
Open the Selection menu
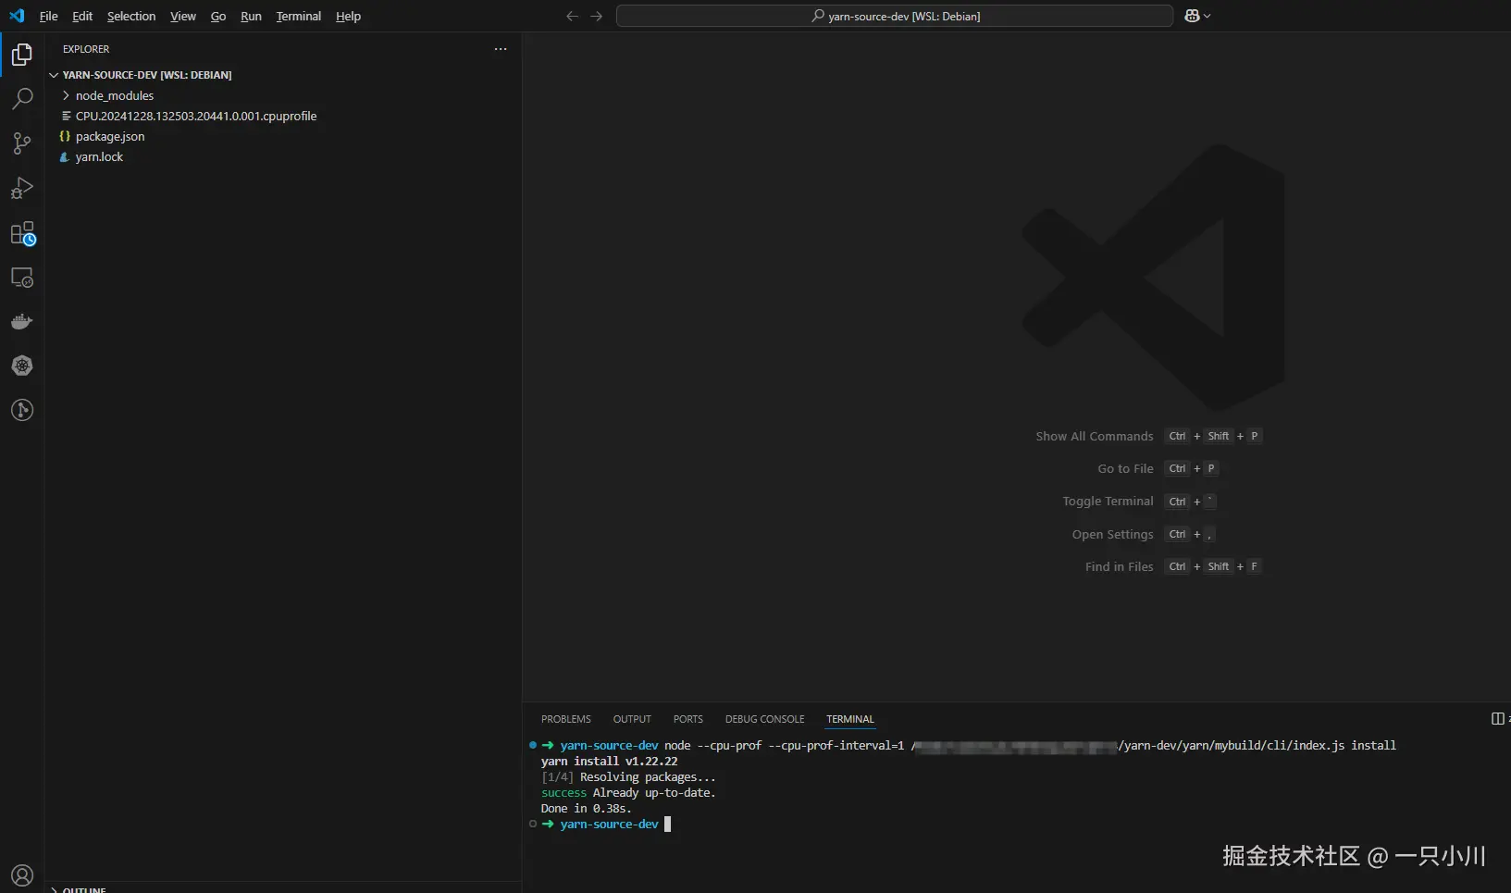click(131, 16)
